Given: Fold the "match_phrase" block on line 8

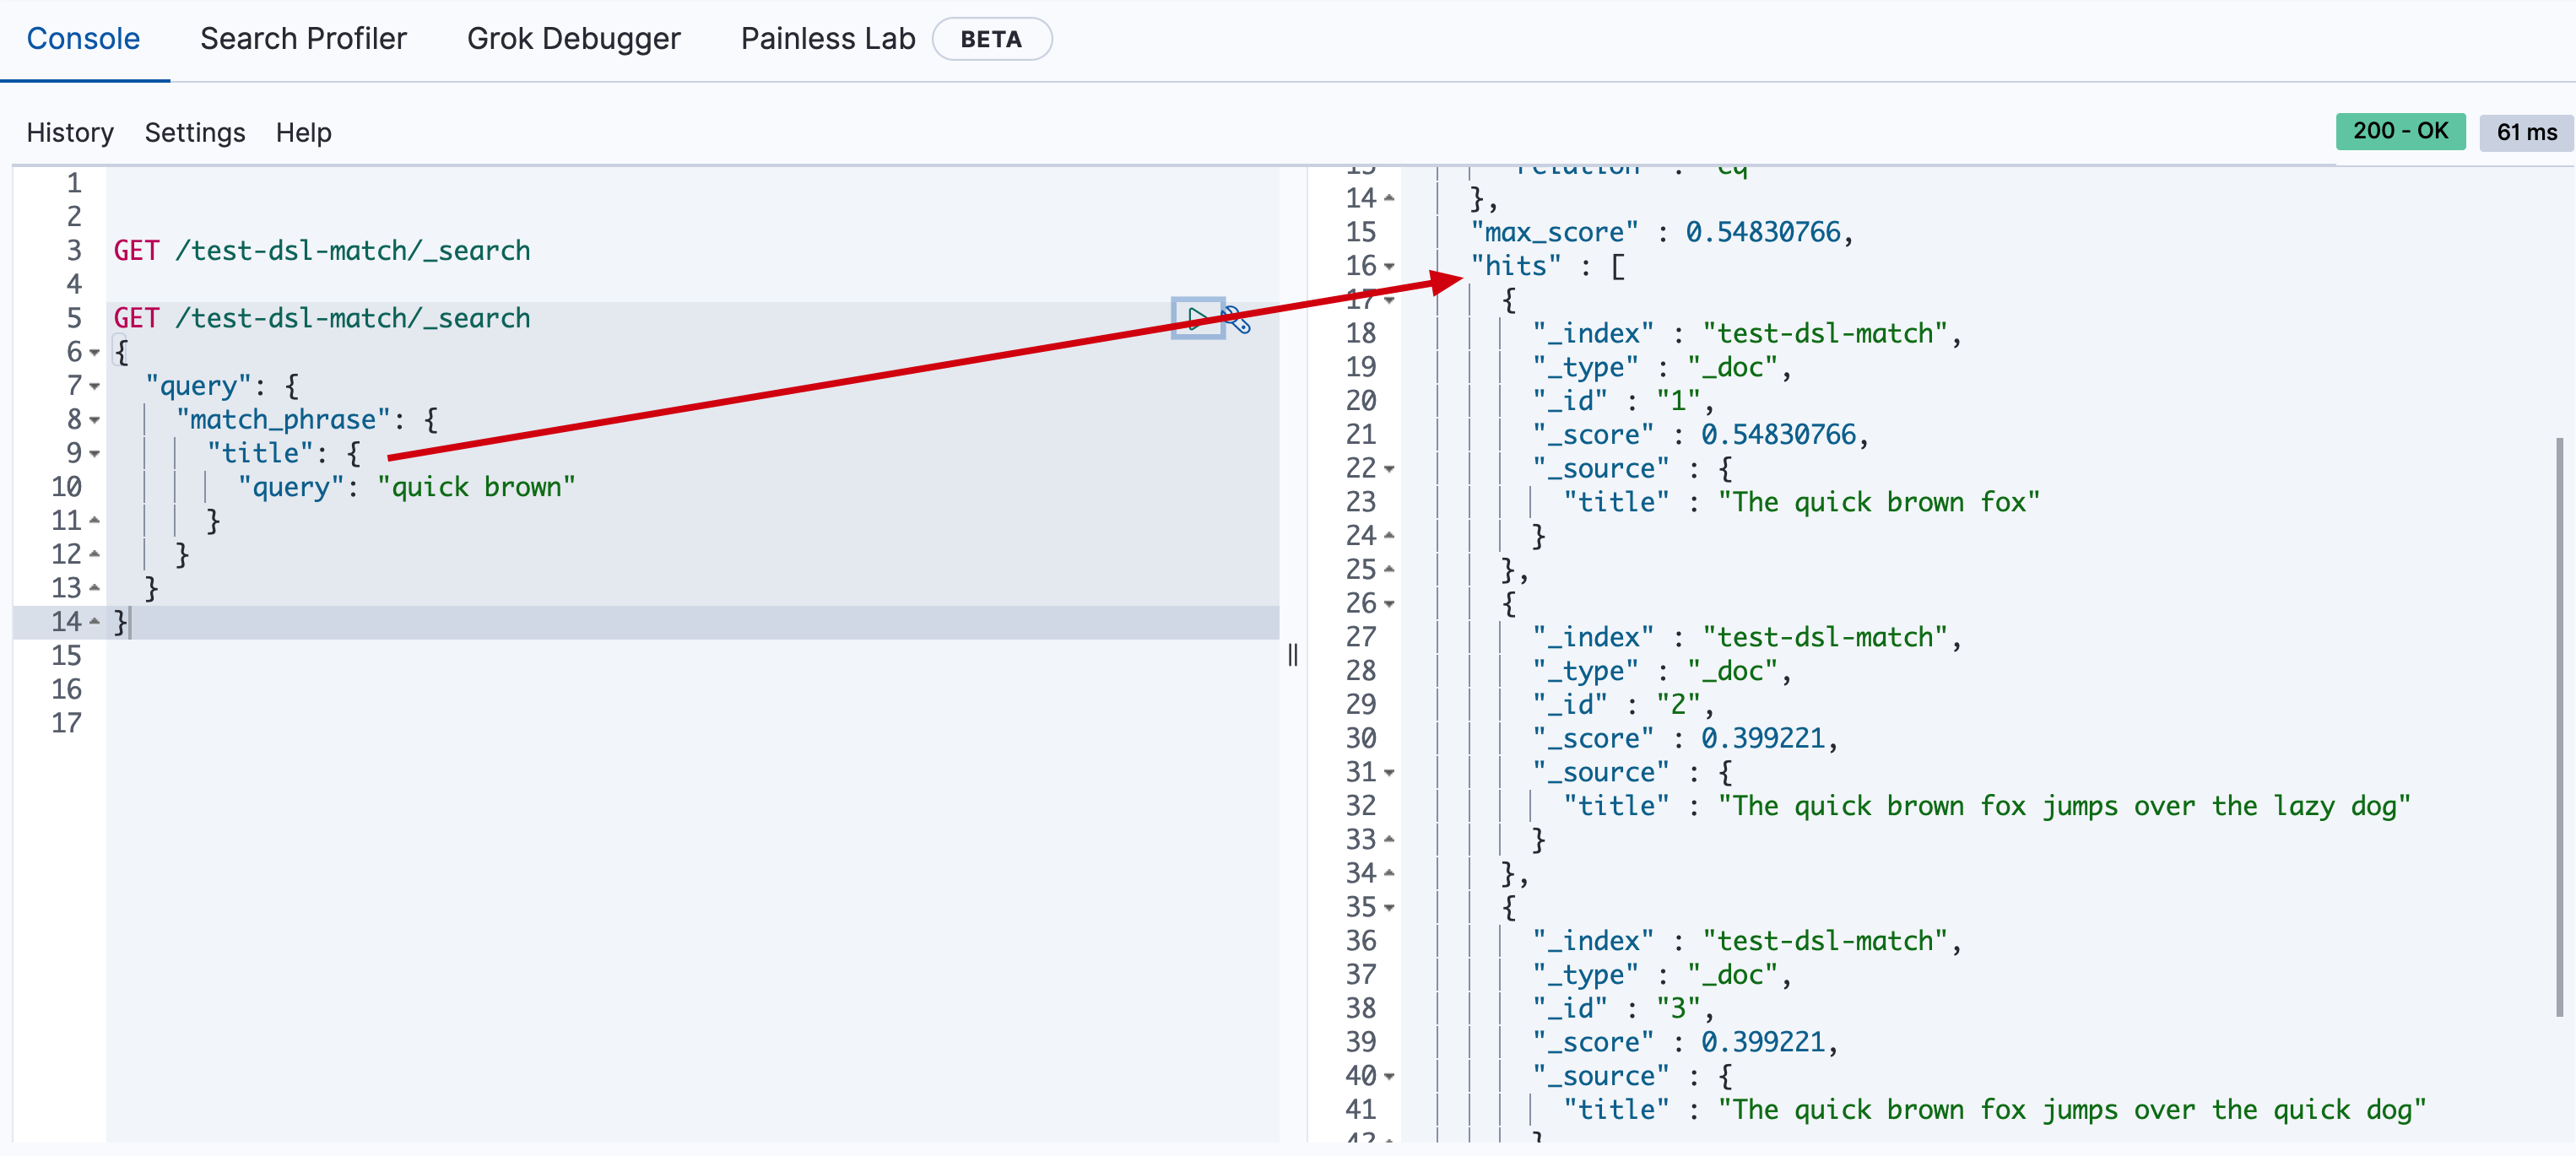Looking at the screenshot, I should [x=95, y=421].
